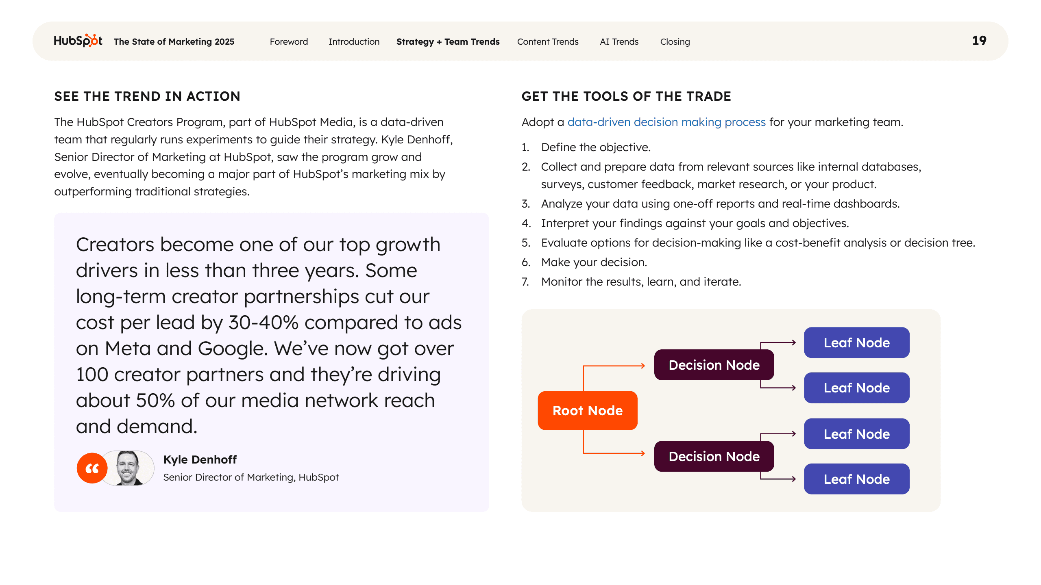Screen dimensions: 1041x585
Task: Click the topmost Leaf Node box
Action: 856,342
